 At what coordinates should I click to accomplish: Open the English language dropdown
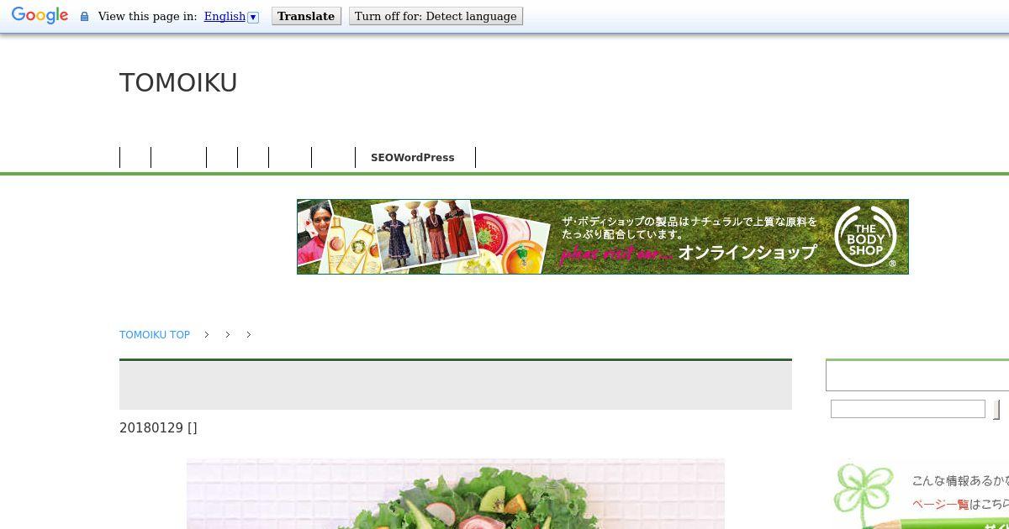231,16
